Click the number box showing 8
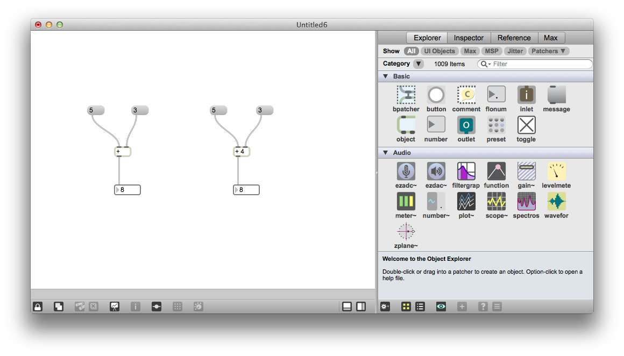The image size is (624, 356). click(x=127, y=189)
